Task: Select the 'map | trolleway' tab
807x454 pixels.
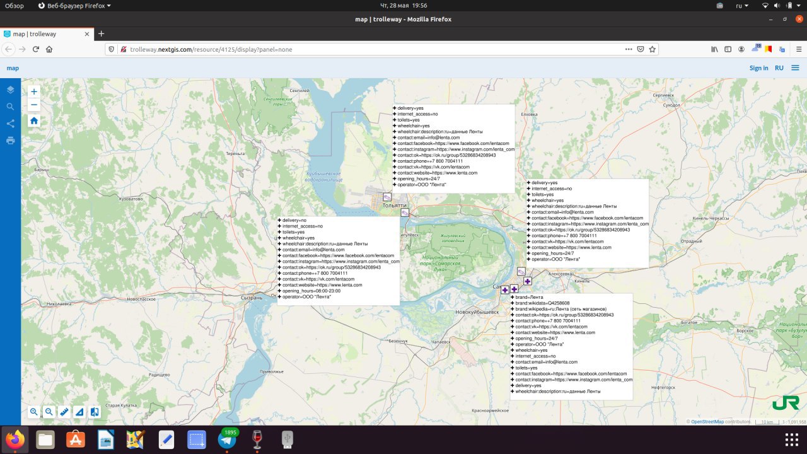Action: point(47,33)
